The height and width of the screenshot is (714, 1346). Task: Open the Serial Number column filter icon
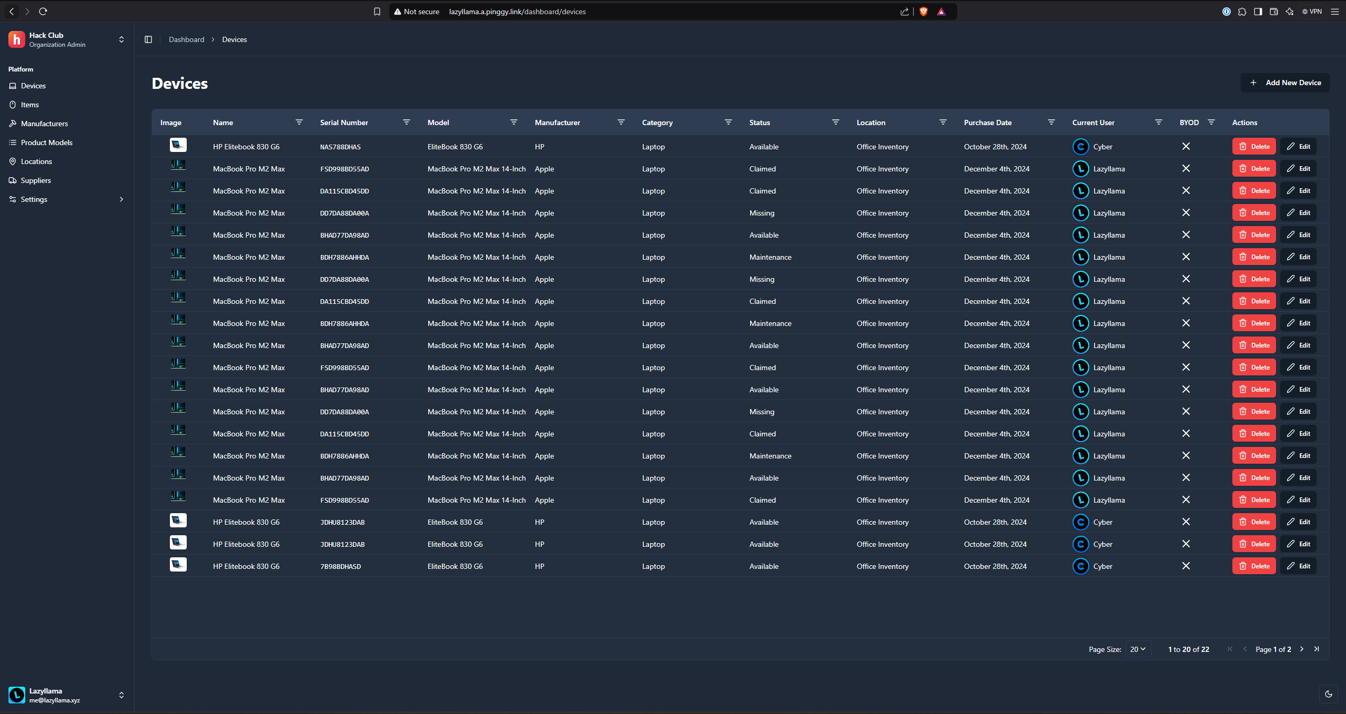click(407, 122)
